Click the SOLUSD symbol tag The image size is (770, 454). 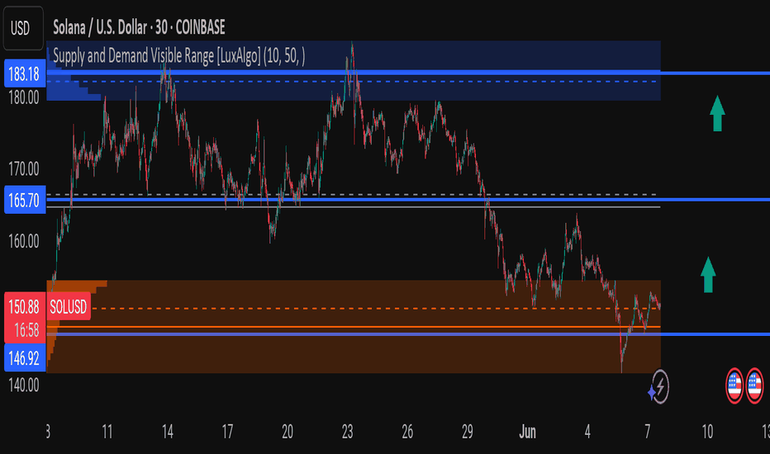click(69, 307)
